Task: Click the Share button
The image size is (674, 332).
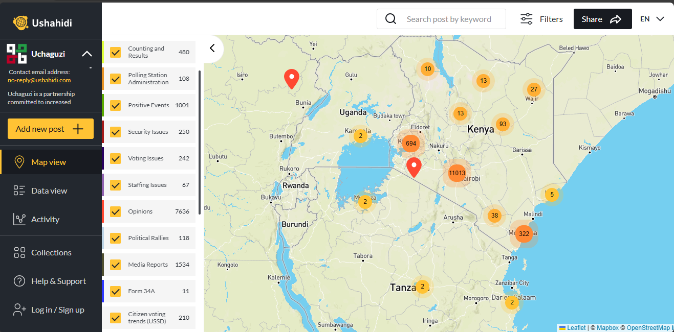Action: pyautogui.click(x=603, y=19)
